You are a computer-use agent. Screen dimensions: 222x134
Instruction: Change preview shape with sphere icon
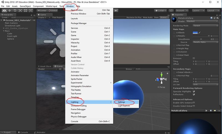click(x=211, y=111)
